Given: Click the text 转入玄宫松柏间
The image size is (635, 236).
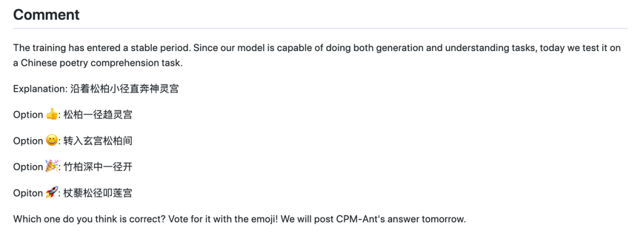Looking at the screenshot, I should click(98, 141).
